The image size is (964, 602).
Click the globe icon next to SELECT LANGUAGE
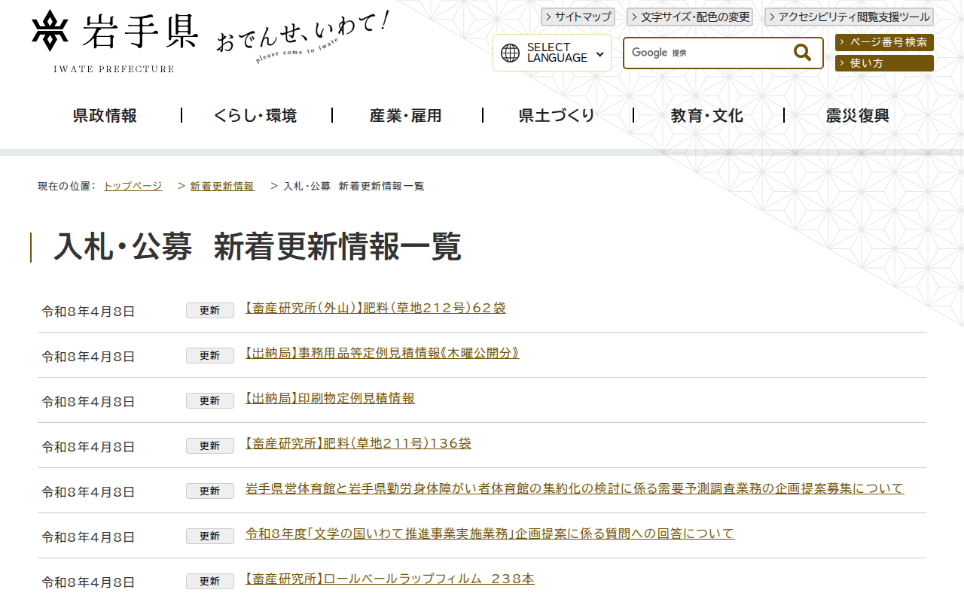coord(511,52)
